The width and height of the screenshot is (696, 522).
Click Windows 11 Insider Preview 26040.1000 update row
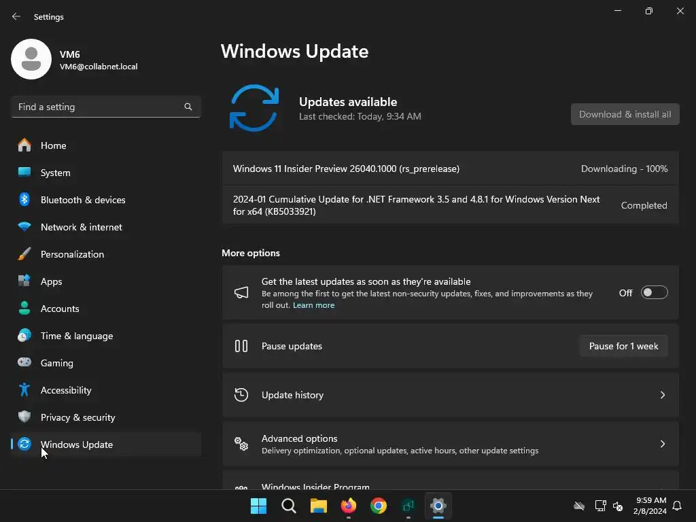[x=451, y=169]
